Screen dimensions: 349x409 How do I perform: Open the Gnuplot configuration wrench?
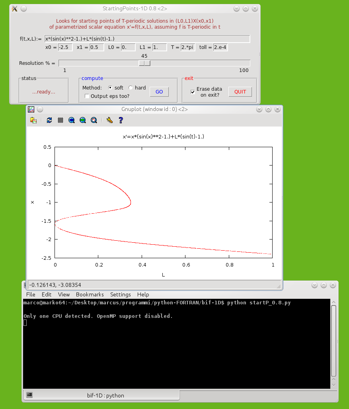(109, 120)
